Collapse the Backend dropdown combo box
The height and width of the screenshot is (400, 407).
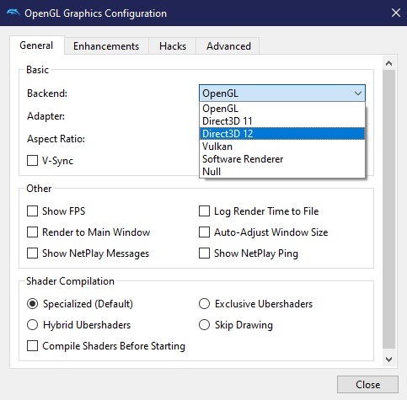282,93
